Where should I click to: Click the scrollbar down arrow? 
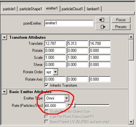coord(131,122)
